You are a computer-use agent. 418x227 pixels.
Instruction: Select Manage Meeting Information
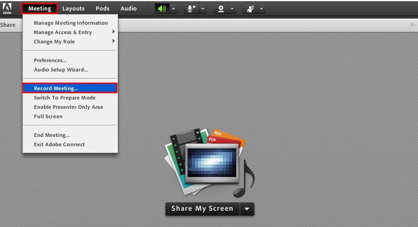[x=70, y=23]
